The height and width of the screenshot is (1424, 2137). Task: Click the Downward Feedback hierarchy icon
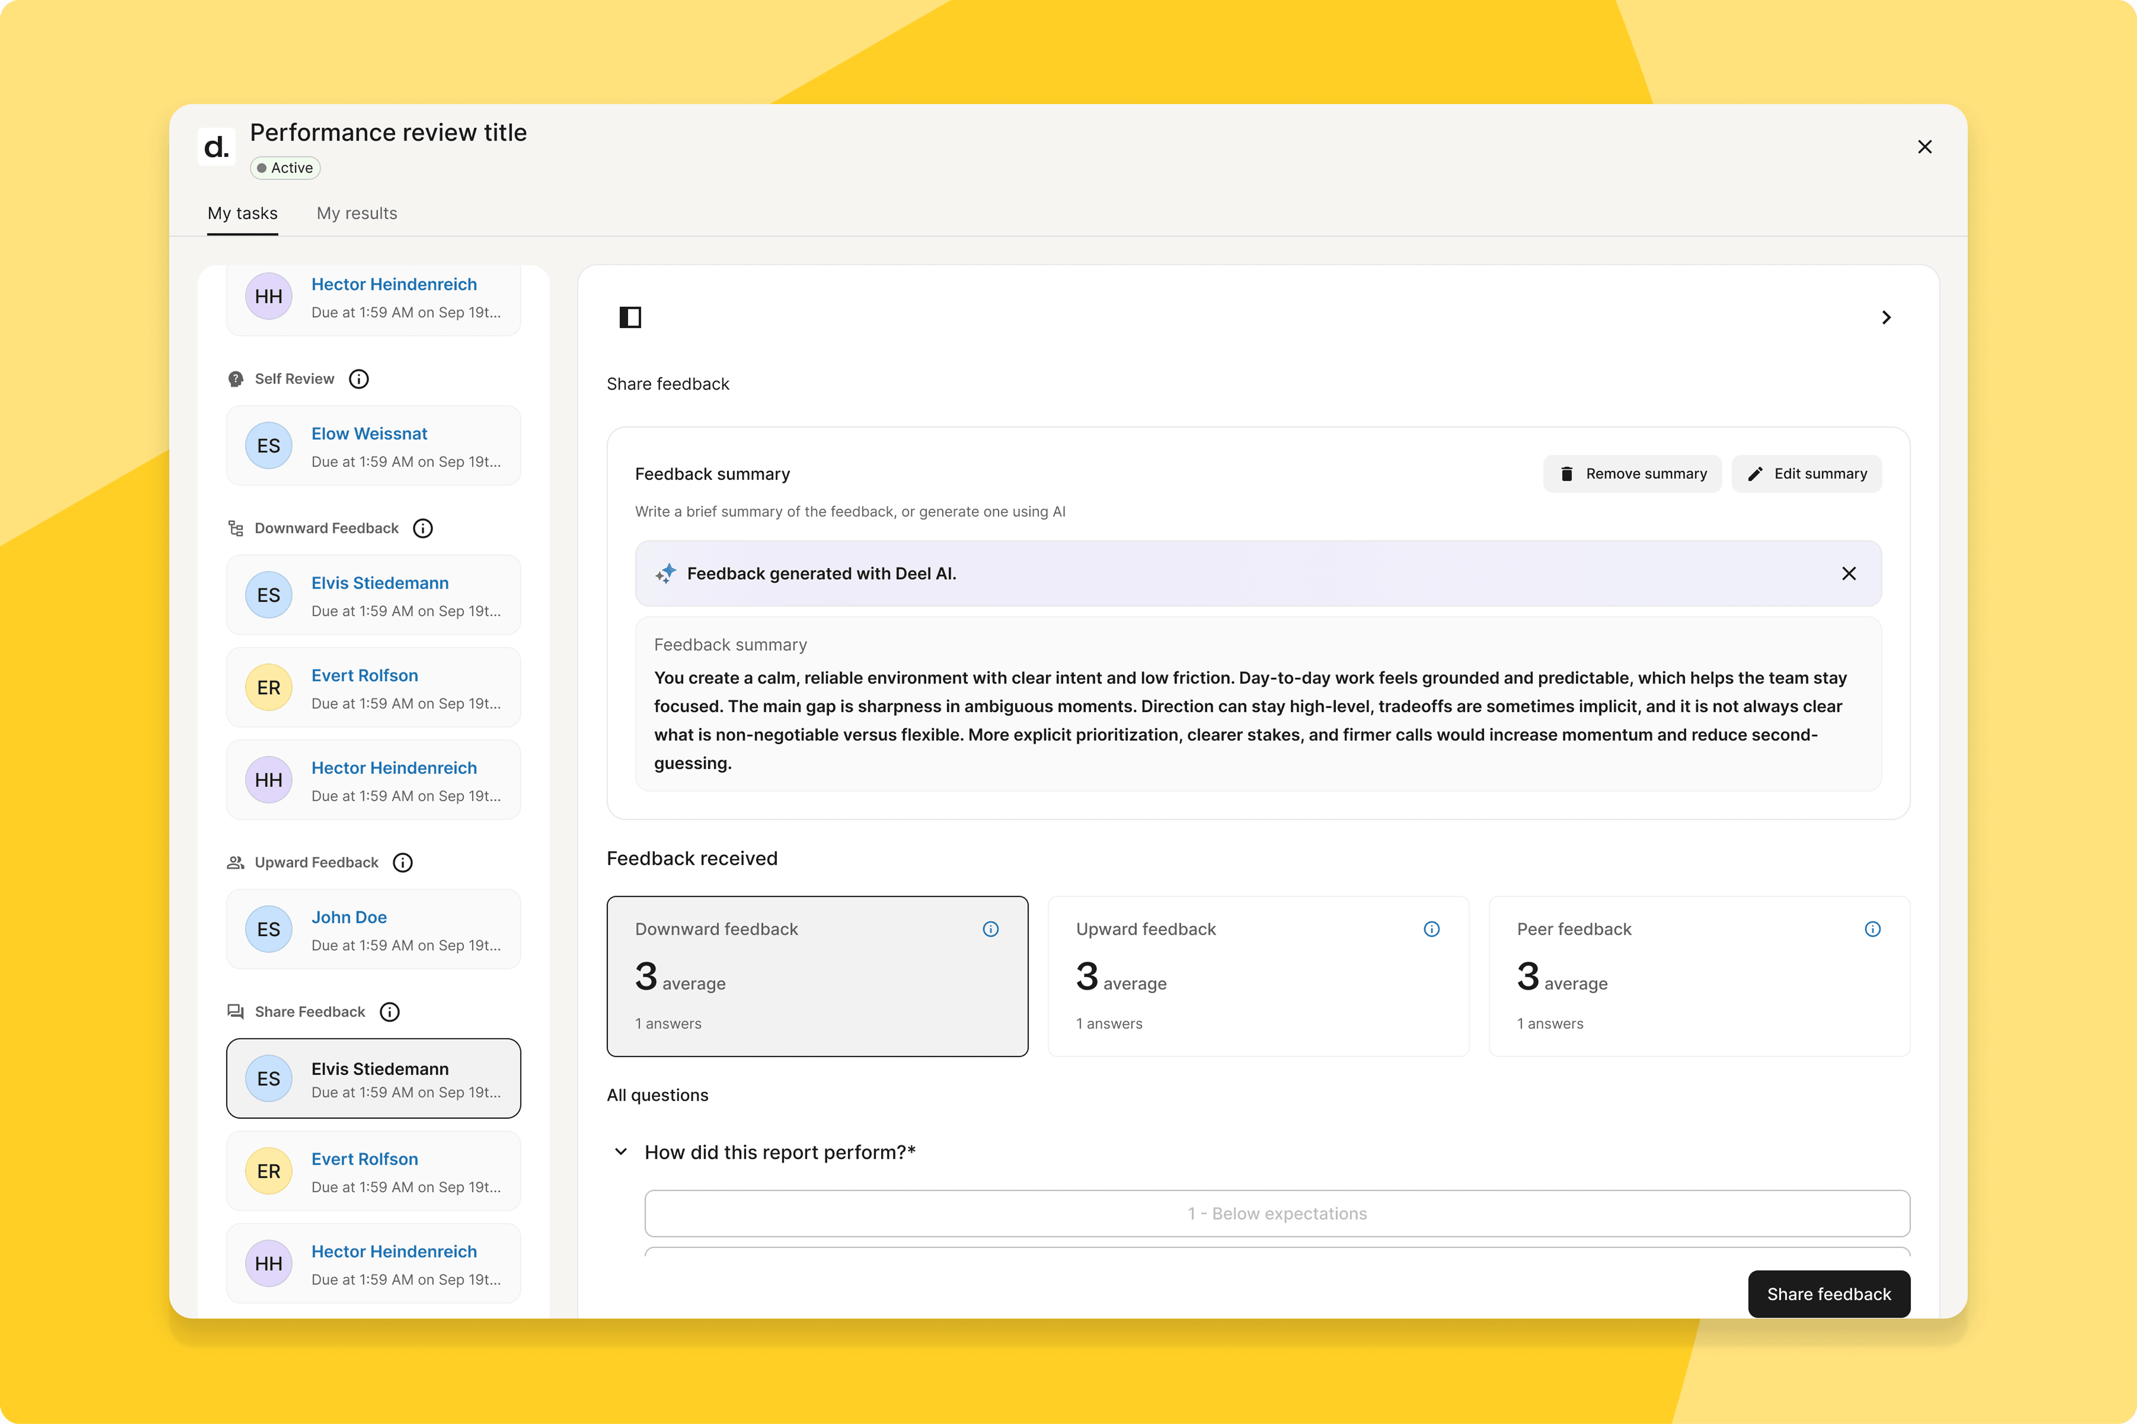coord(236,529)
